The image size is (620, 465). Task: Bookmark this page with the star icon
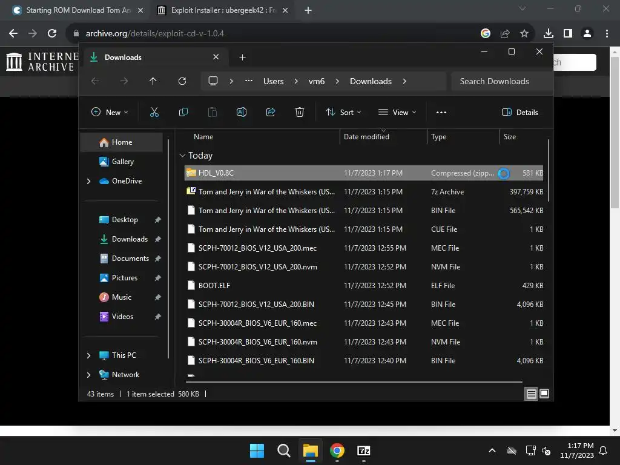(x=524, y=34)
